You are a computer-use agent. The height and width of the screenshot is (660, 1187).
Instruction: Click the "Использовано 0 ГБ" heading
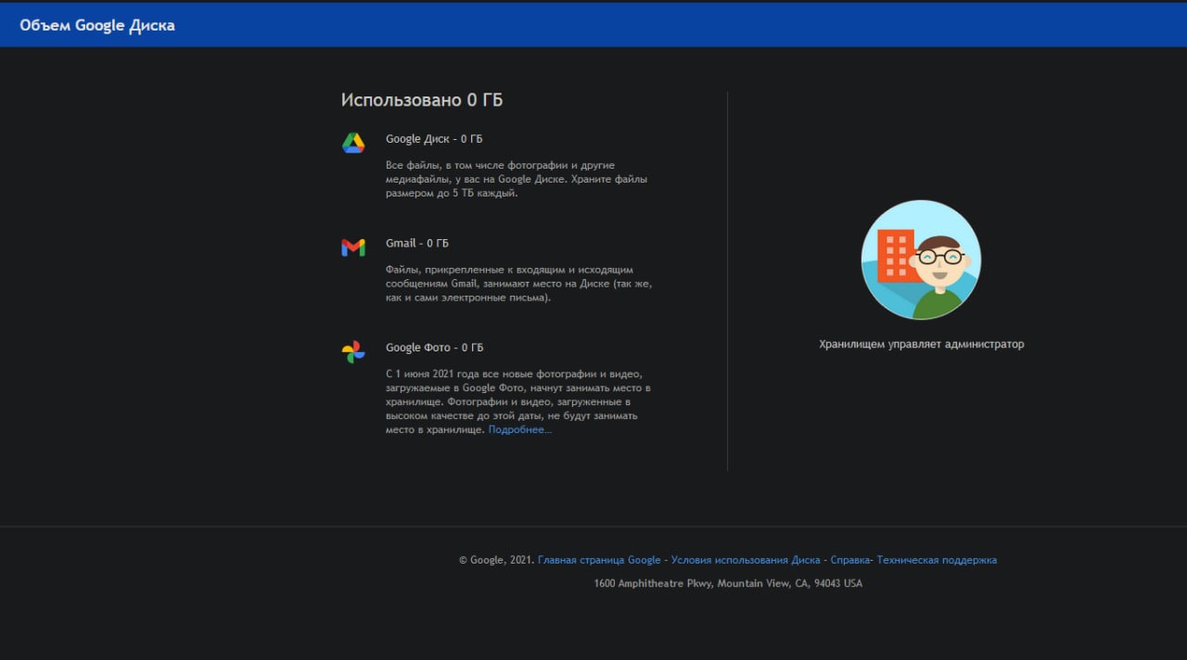pyautogui.click(x=422, y=100)
